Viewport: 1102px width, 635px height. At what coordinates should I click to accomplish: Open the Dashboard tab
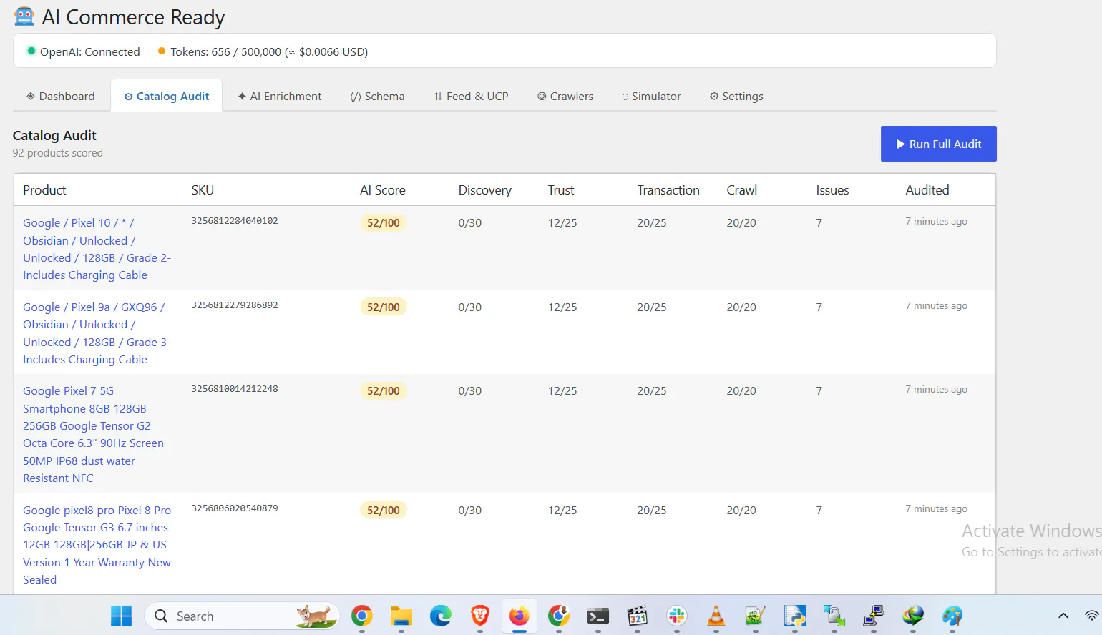(61, 96)
